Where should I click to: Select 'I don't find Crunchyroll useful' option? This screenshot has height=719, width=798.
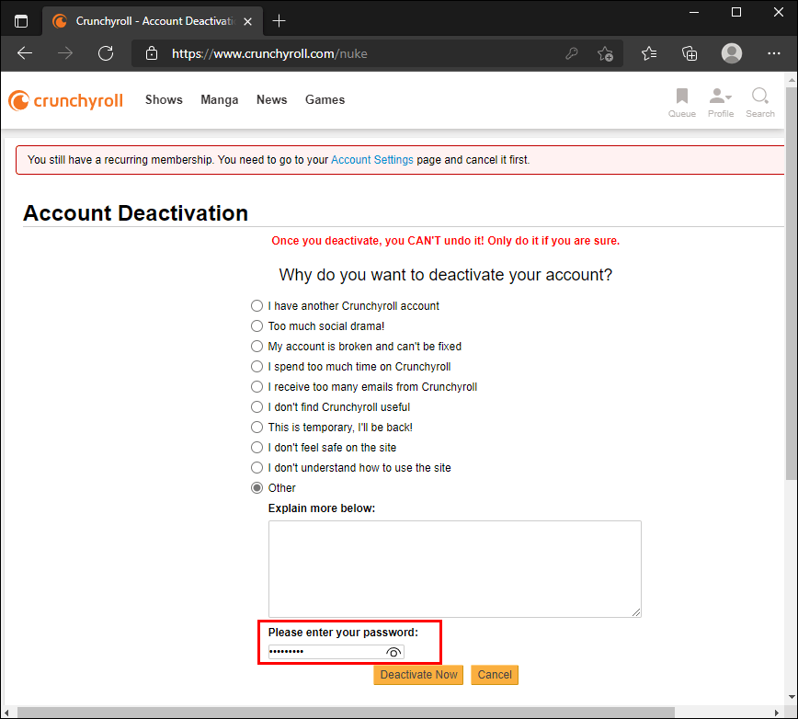pyautogui.click(x=257, y=407)
